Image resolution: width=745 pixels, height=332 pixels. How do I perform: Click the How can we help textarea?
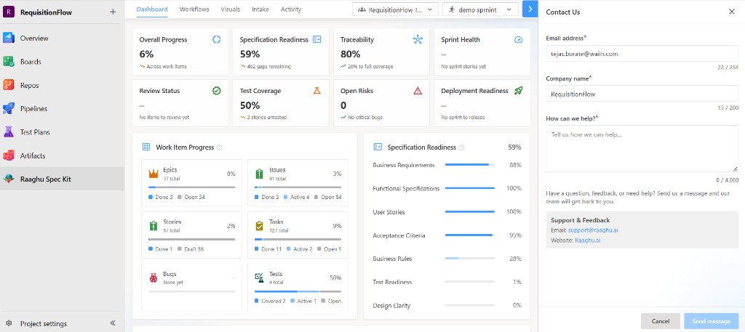pyautogui.click(x=642, y=148)
